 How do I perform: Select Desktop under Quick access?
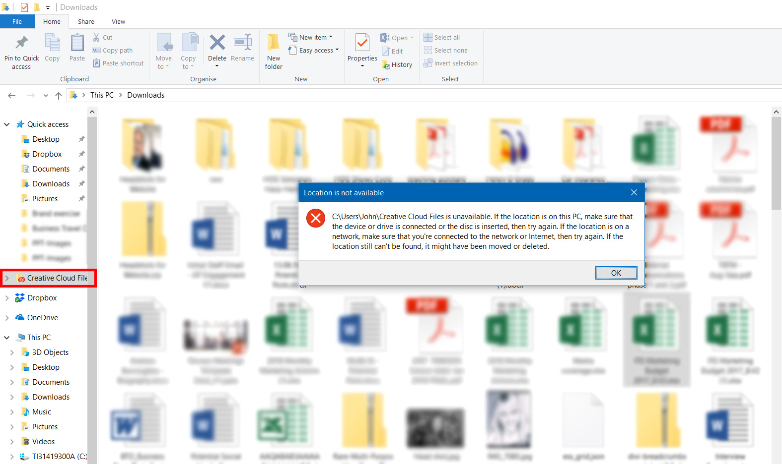click(x=46, y=139)
